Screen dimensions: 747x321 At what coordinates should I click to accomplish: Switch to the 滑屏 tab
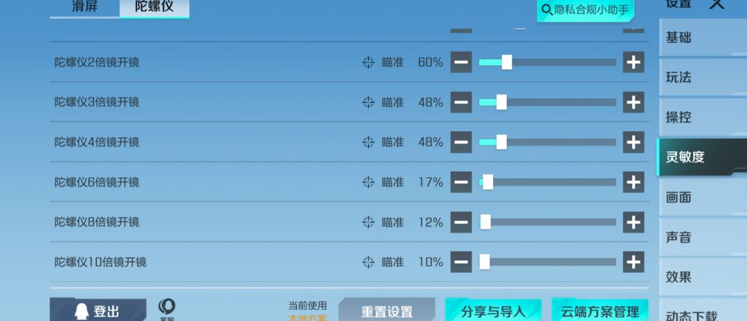[84, 8]
